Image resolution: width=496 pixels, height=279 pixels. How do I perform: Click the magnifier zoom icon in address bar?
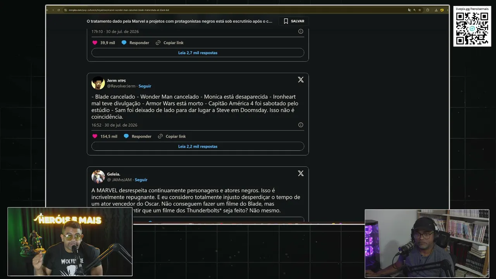click(x=414, y=10)
